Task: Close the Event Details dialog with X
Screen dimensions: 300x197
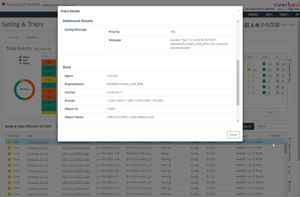Action: click(238, 11)
